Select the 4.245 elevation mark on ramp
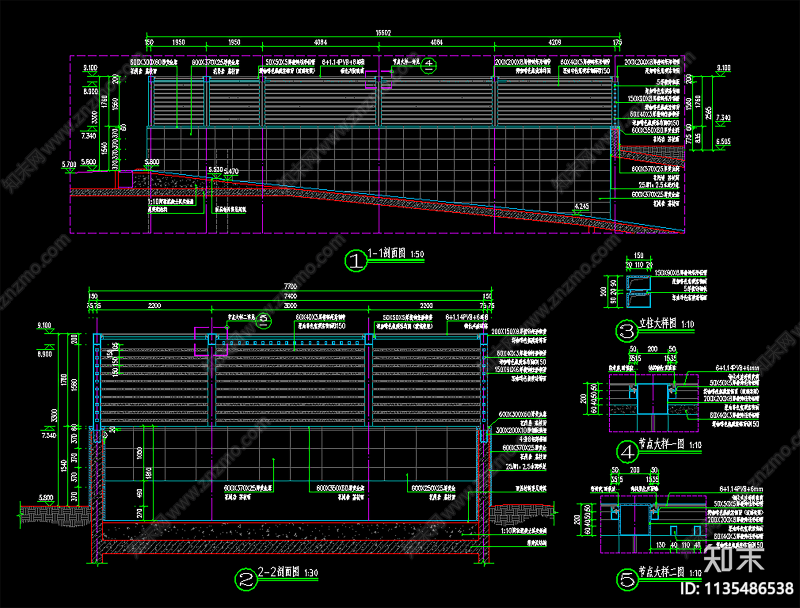Viewport: 800px width, 608px height. click(581, 206)
